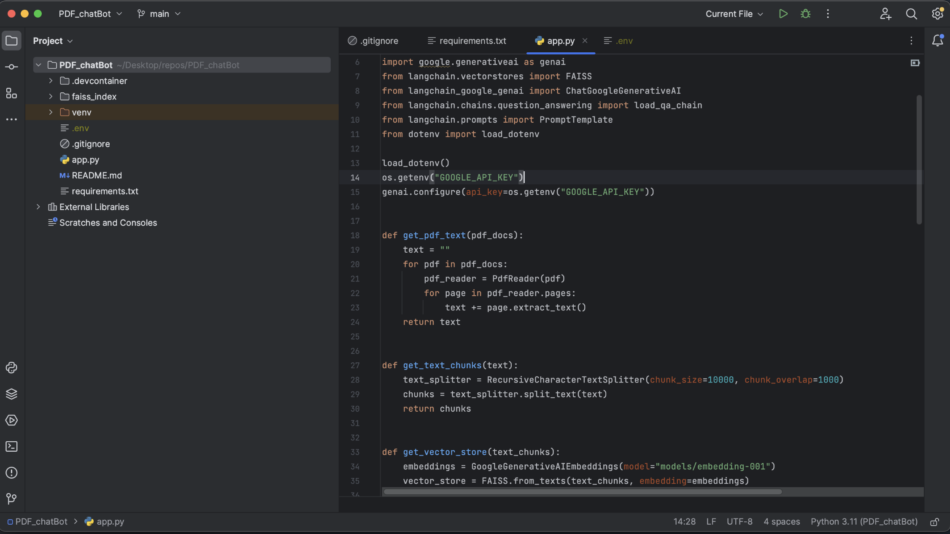Viewport: 950px width, 534px height.
Task: Change line separator LF in status bar
Action: point(711,522)
